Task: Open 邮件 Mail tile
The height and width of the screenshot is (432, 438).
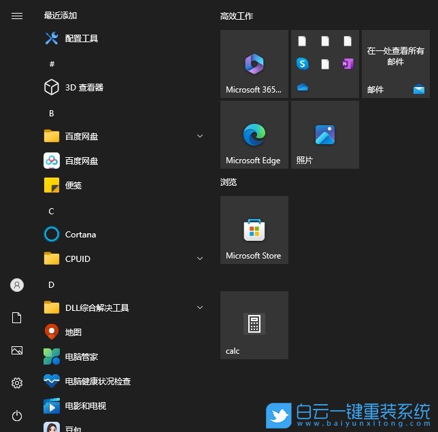Action: coord(396,64)
